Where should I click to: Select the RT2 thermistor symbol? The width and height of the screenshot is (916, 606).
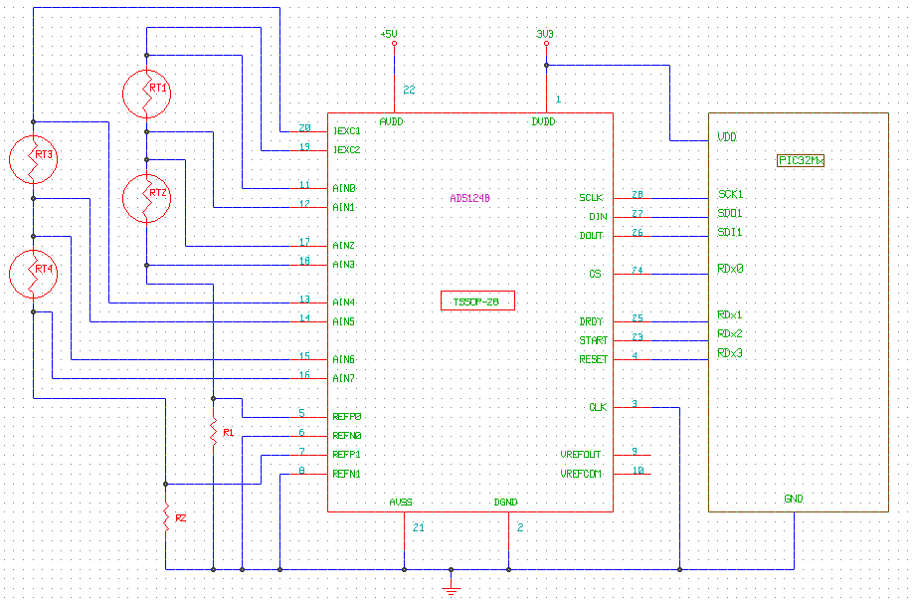point(146,198)
